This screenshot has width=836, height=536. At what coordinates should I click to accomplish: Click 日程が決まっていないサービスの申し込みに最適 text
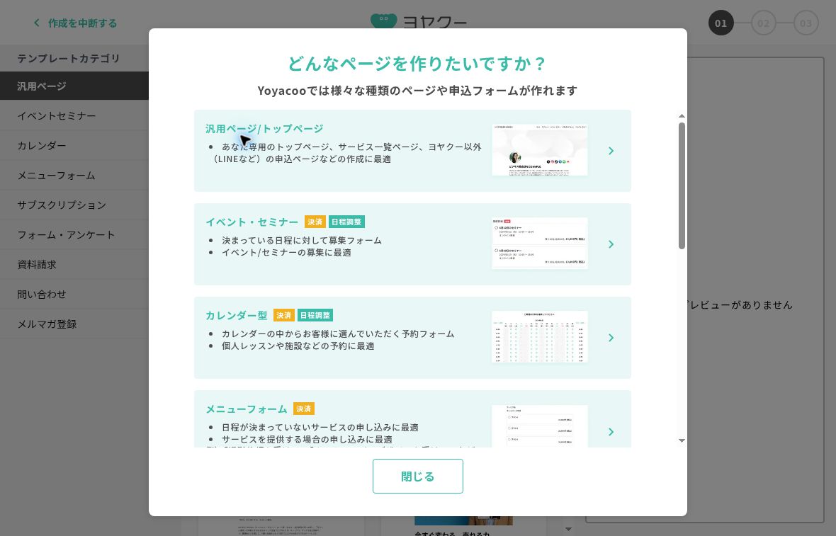pos(320,427)
